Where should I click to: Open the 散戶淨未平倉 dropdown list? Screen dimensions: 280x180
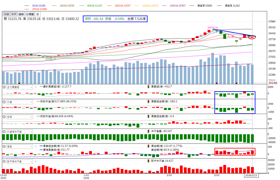point(20,161)
